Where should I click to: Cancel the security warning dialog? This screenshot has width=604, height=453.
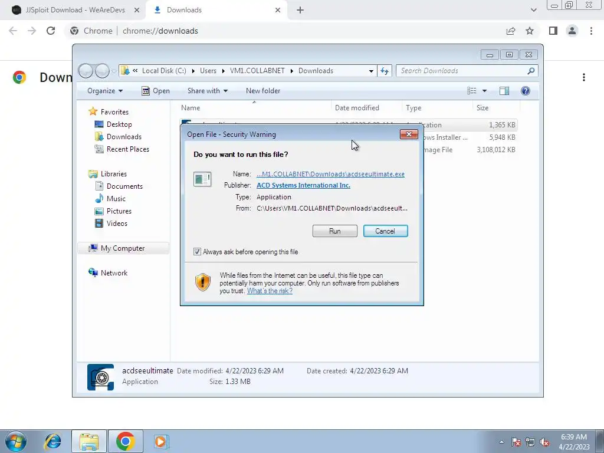click(x=385, y=231)
